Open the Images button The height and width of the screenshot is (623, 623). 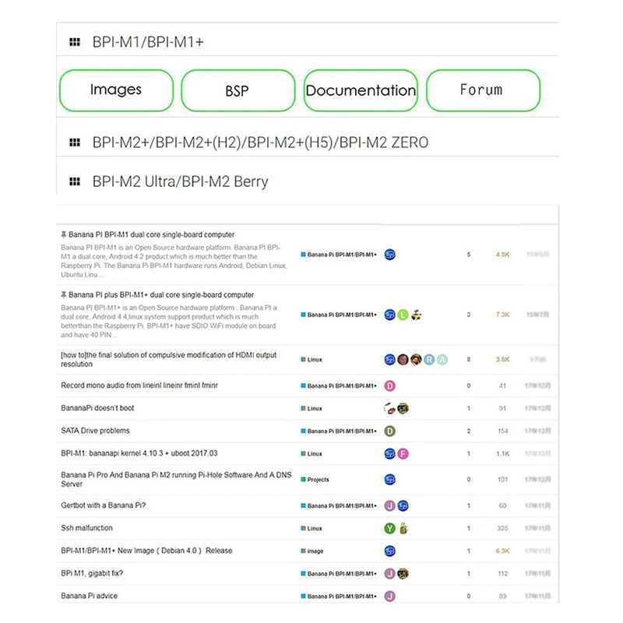click(116, 90)
